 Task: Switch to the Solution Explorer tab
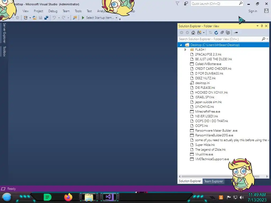[190, 181]
